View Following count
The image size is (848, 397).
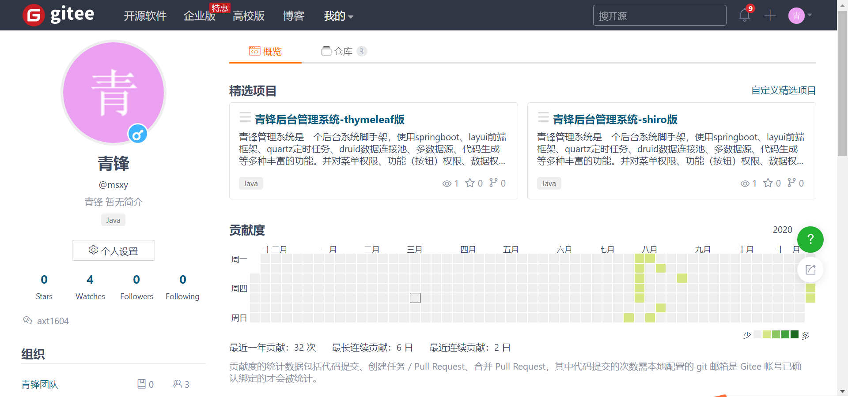click(x=182, y=287)
